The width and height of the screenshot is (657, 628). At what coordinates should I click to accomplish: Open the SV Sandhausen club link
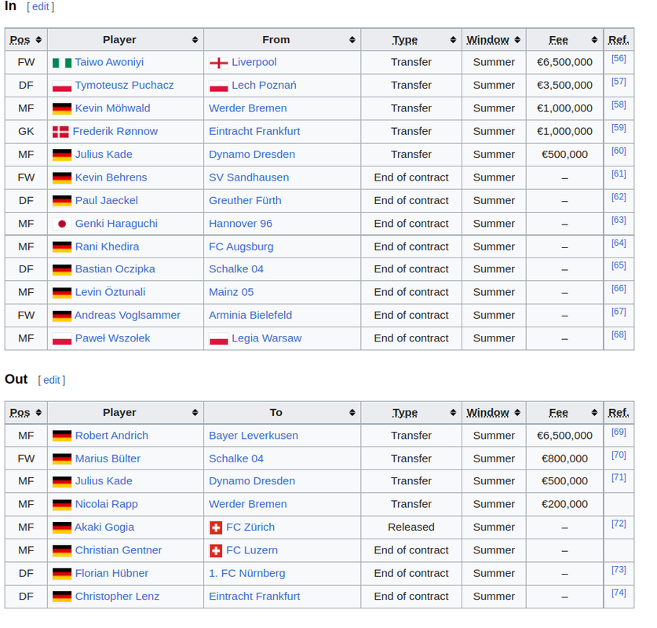(x=249, y=177)
